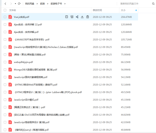This screenshot has height=133, width=156.
Task: Click the PDF icon of HTML5程序设计（第2版）
Action: 10,92
